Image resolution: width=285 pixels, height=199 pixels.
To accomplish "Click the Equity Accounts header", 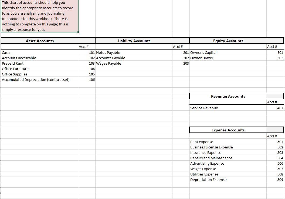I will [x=228, y=41].
